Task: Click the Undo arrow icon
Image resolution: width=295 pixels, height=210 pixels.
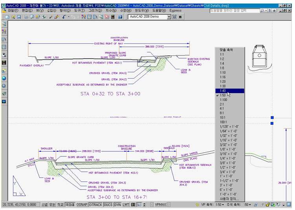Action: click(64, 17)
